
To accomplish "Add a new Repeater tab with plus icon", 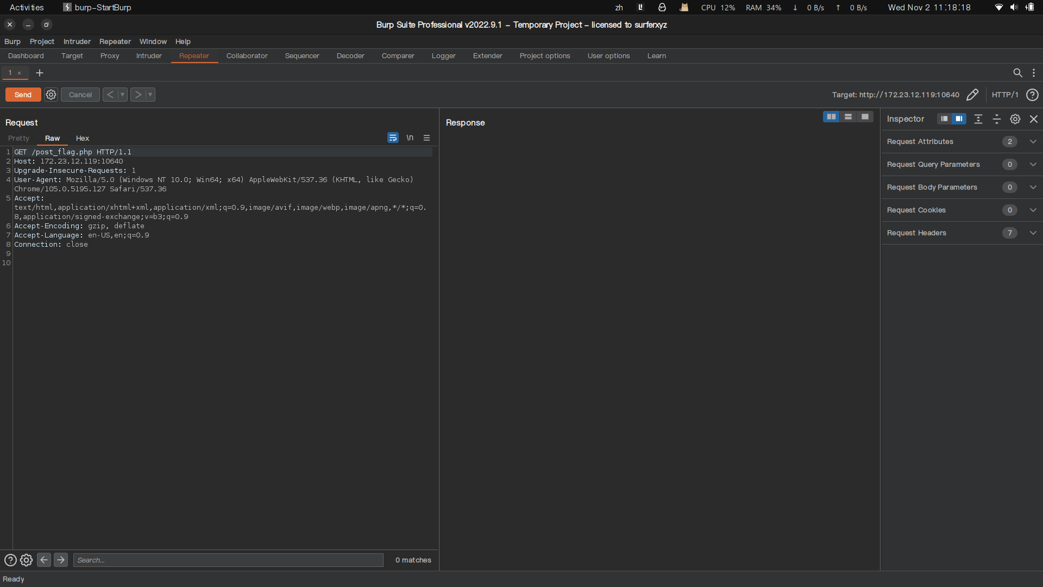I will click(40, 73).
